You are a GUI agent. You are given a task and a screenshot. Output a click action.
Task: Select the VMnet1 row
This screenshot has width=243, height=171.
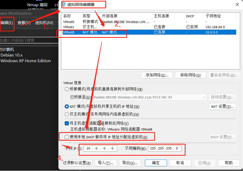149,27
